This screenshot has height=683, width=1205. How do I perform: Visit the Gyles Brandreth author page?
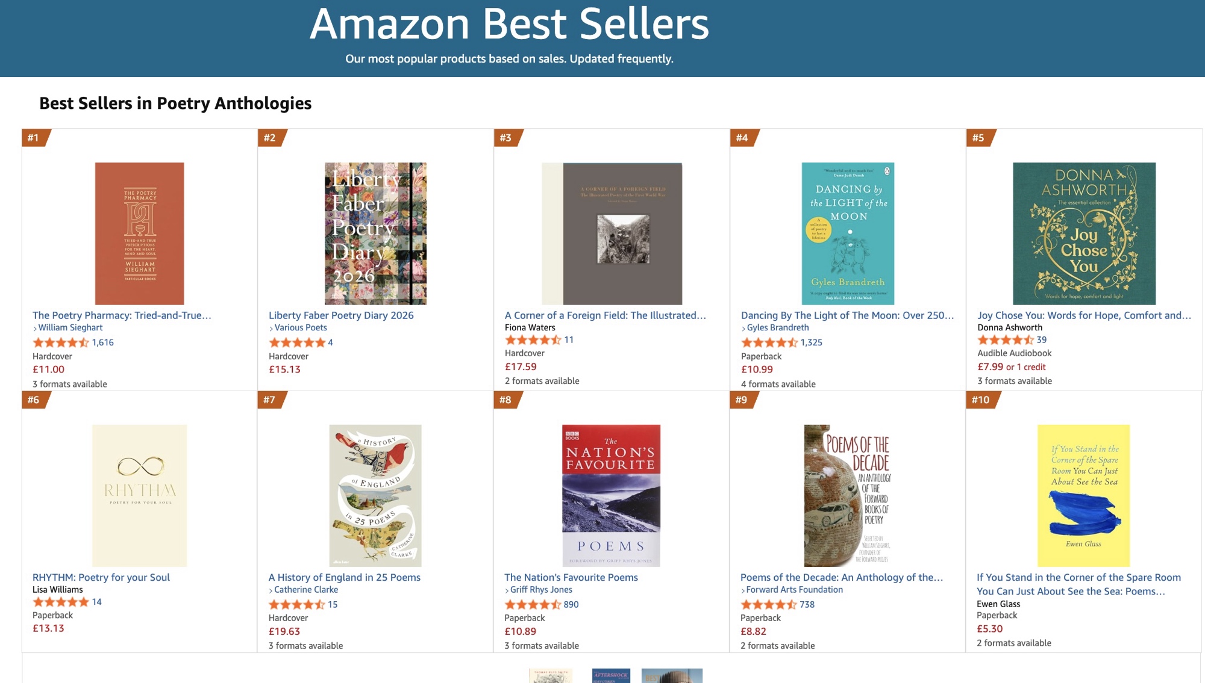[777, 328]
